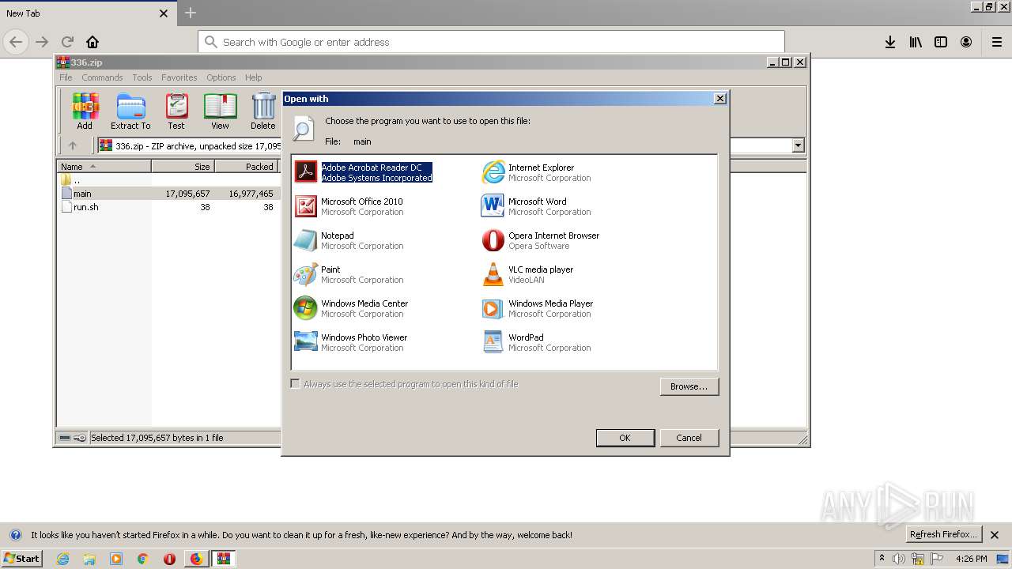
Task: Open Windows Start menu
Action: pyautogui.click(x=22, y=559)
